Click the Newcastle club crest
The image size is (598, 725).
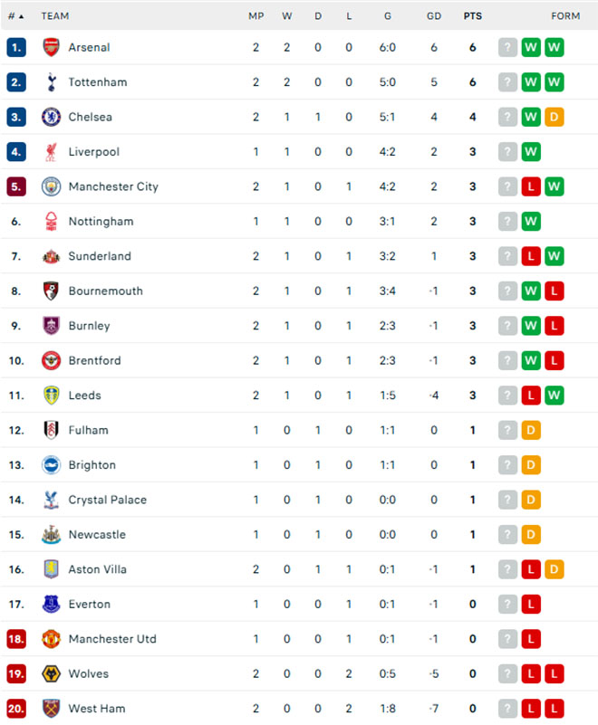pos(51,535)
